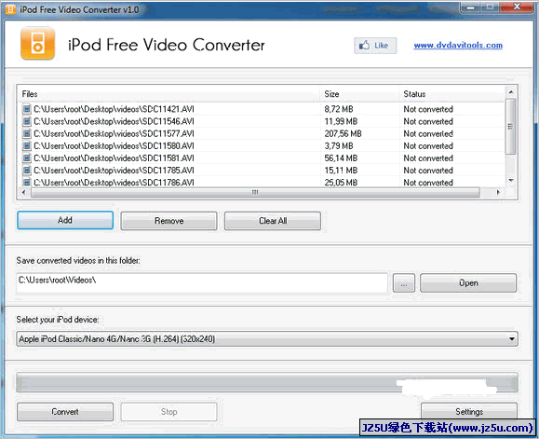This screenshot has height=439, width=539.
Task: Open the www.dvdavitools.com link
Action: point(458,46)
